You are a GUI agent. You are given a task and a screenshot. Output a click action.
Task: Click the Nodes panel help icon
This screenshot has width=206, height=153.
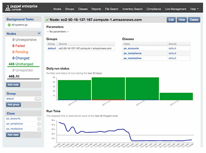tap(39, 33)
